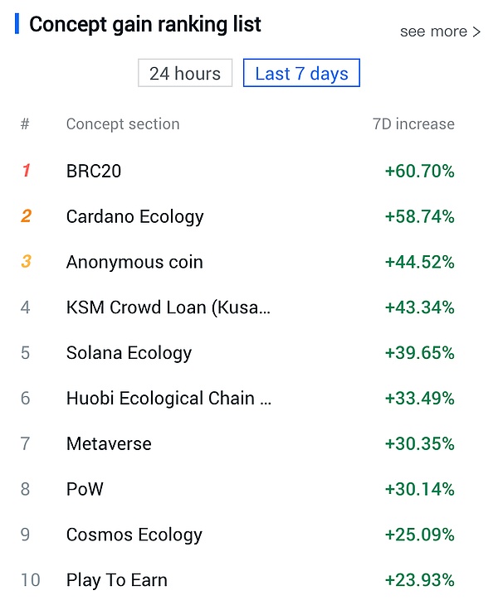
Task: Select the Last 7 days tab
Action: click(301, 73)
